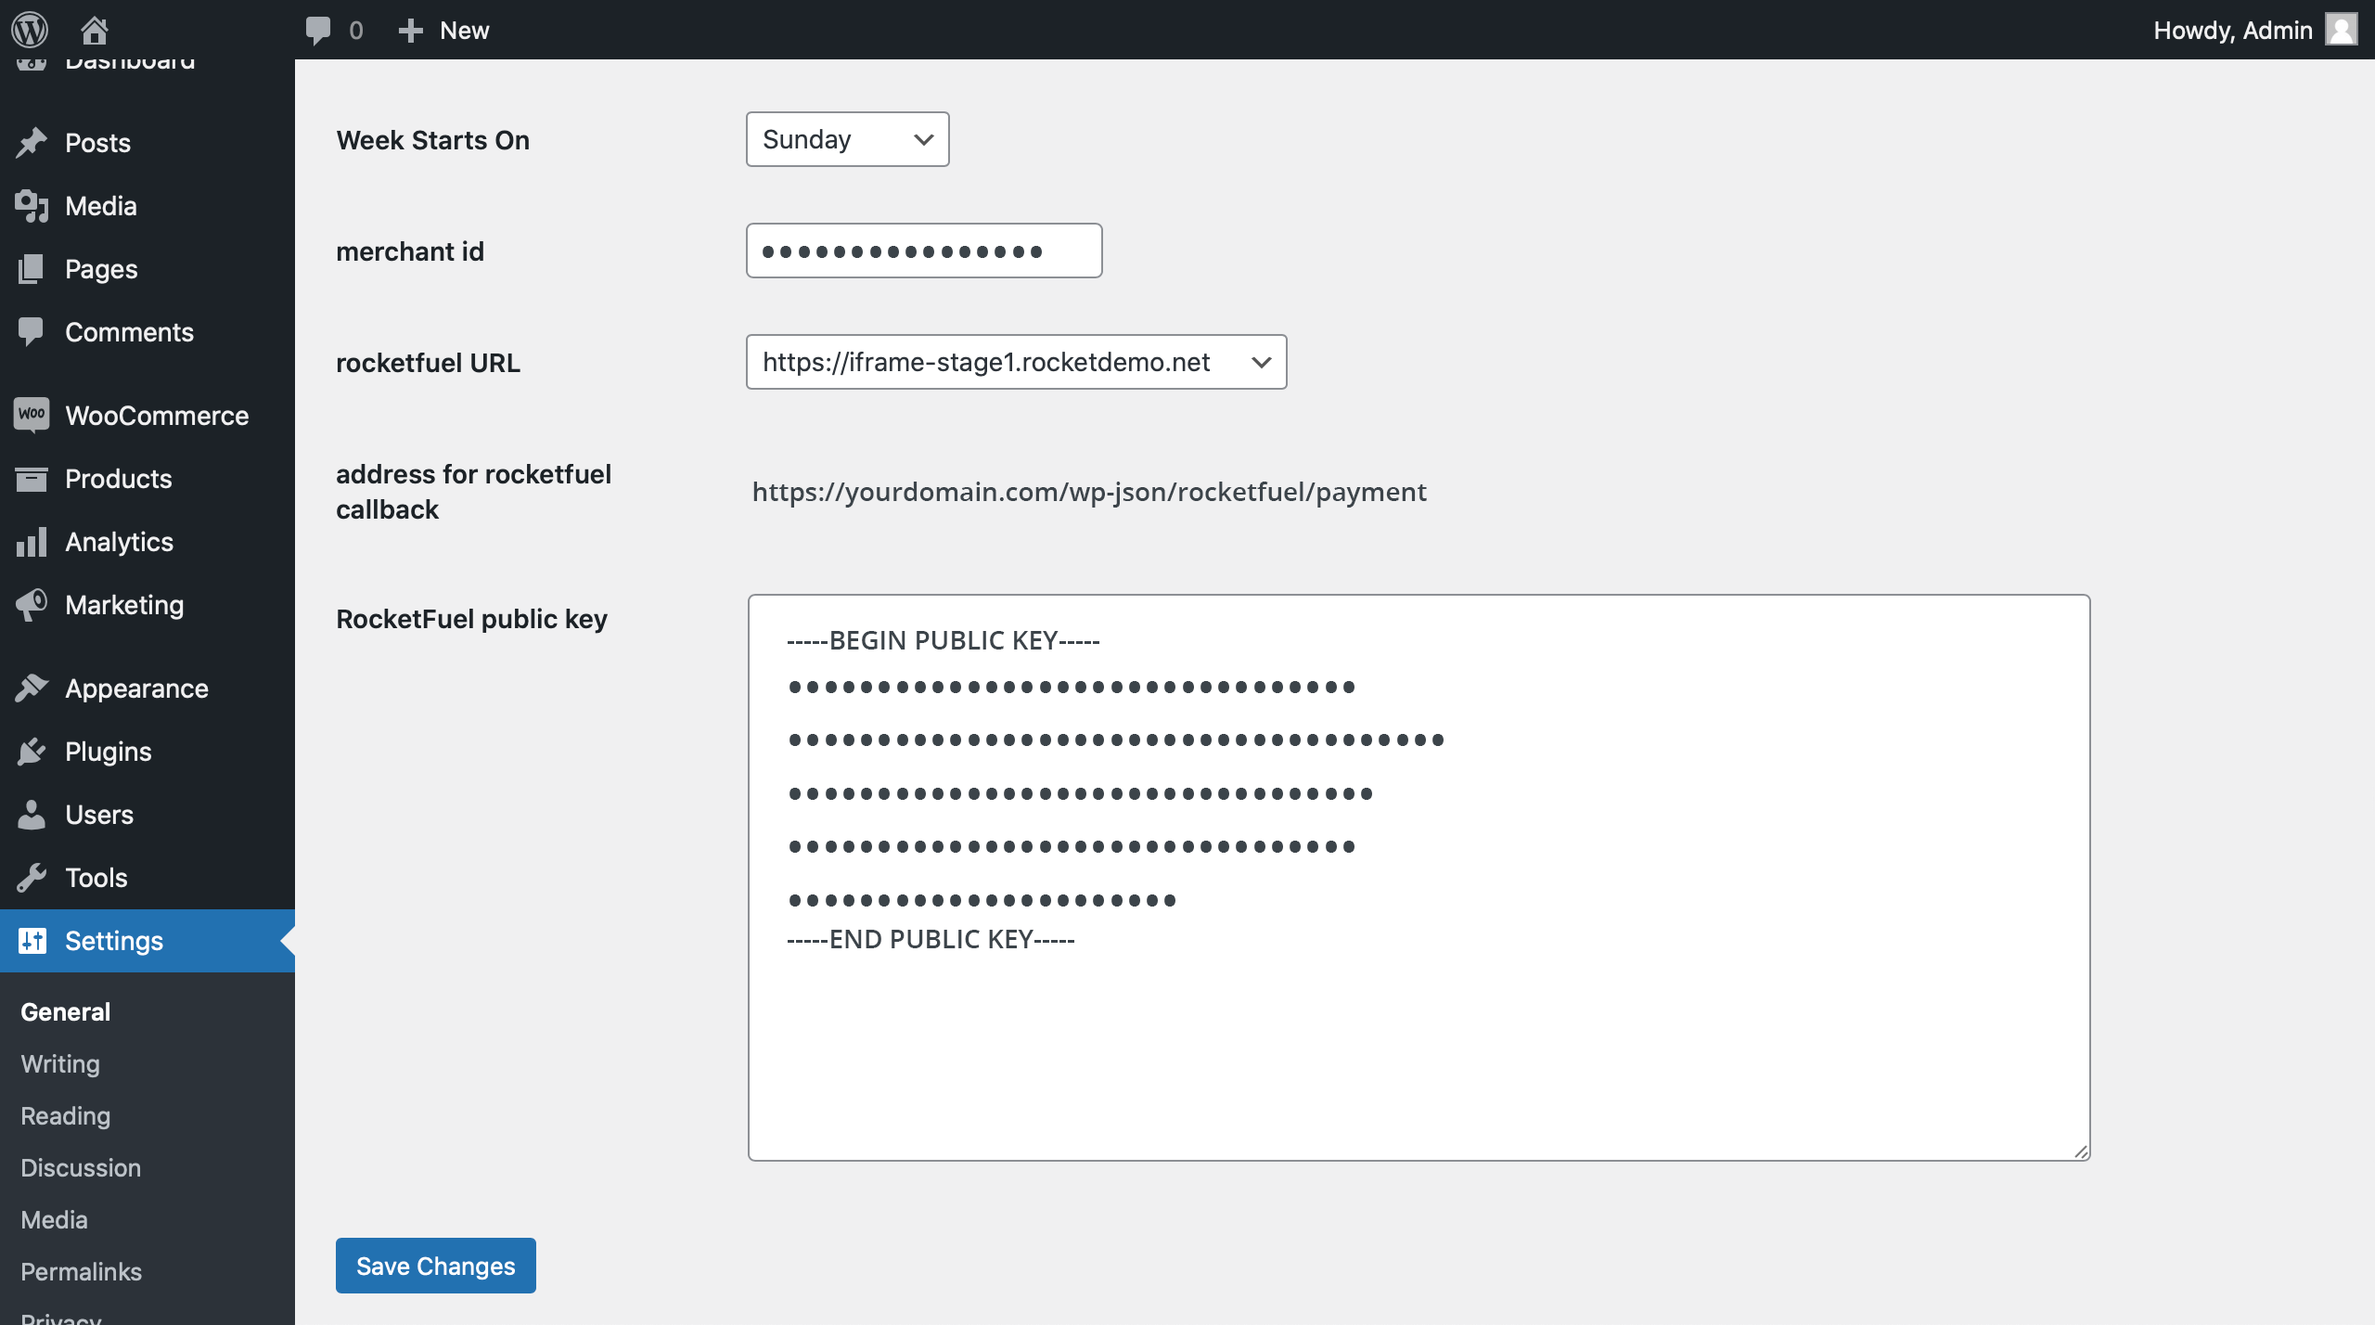The width and height of the screenshot is (2375, 1325).
Task: Switch to the Writing settings page
Action: pyautogui.click(x=59, y=1063)
